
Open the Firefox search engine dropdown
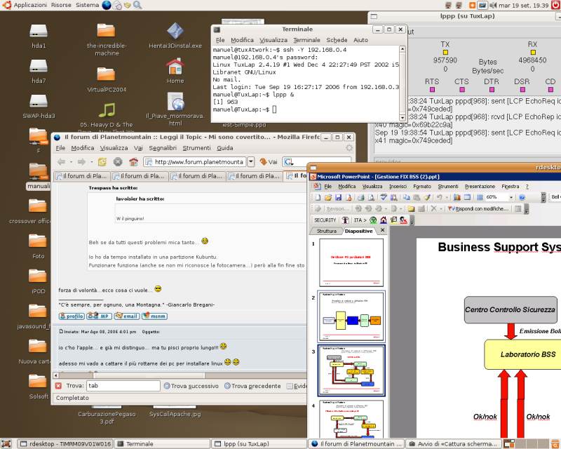pos(288,162)
